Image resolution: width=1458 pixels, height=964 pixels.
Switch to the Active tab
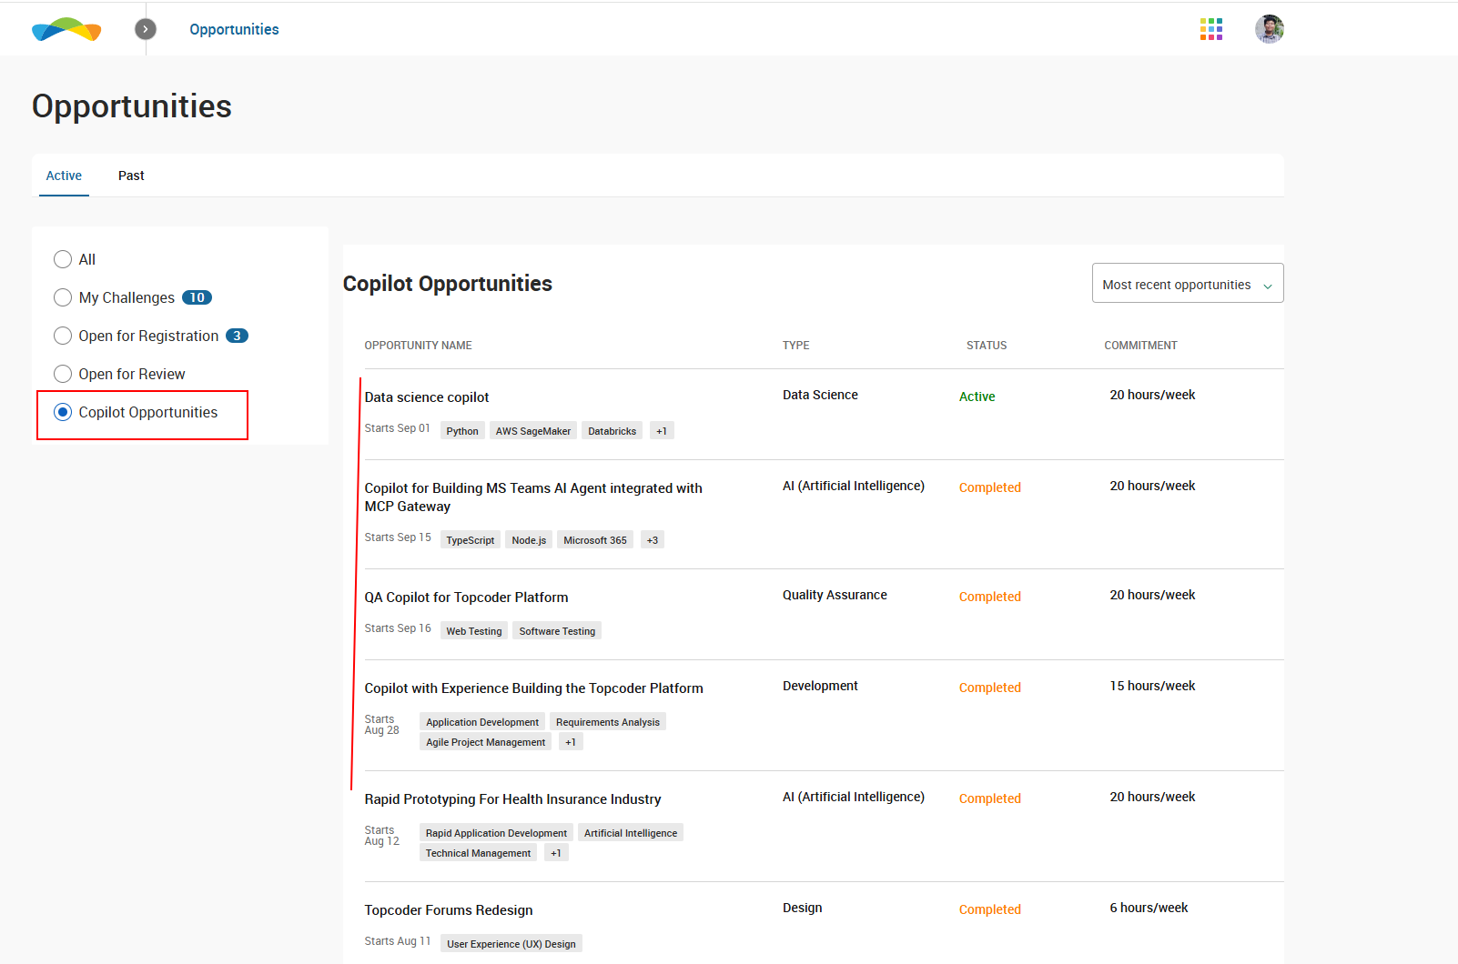click(64, 176)
